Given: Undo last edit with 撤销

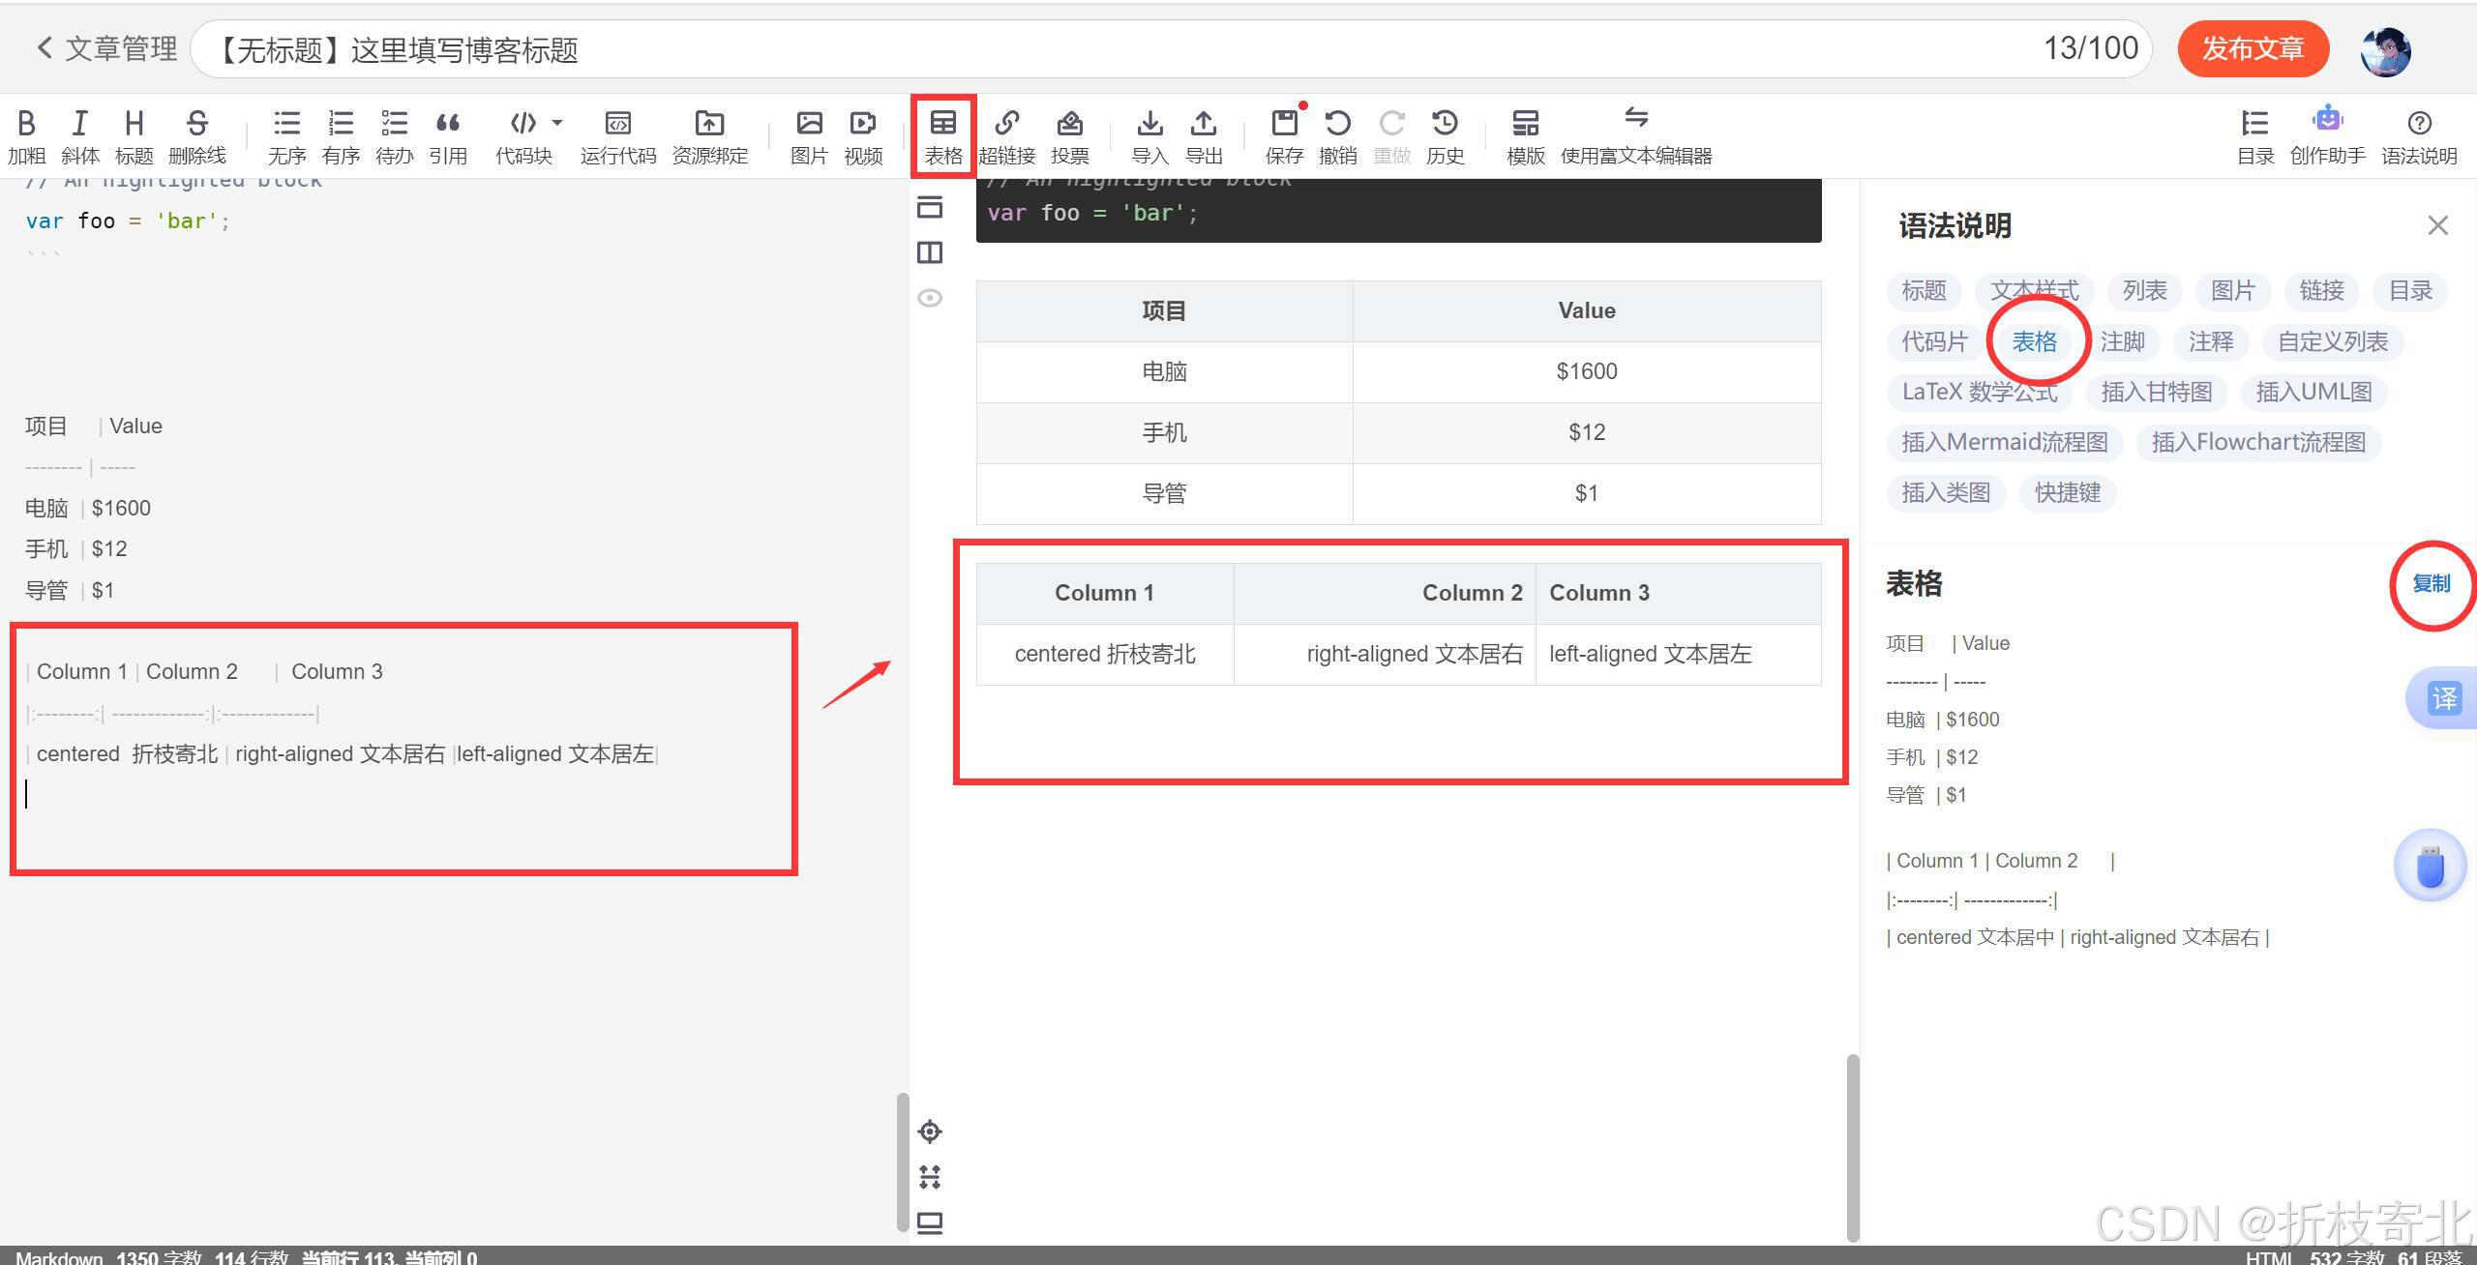Looking at the screenshot, I should point(1338,136).
